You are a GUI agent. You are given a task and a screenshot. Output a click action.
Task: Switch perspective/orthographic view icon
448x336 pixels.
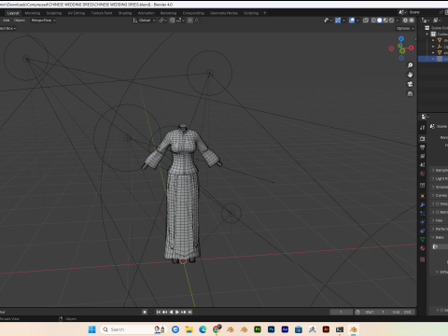pyautogui.click(x=410, y=93)
